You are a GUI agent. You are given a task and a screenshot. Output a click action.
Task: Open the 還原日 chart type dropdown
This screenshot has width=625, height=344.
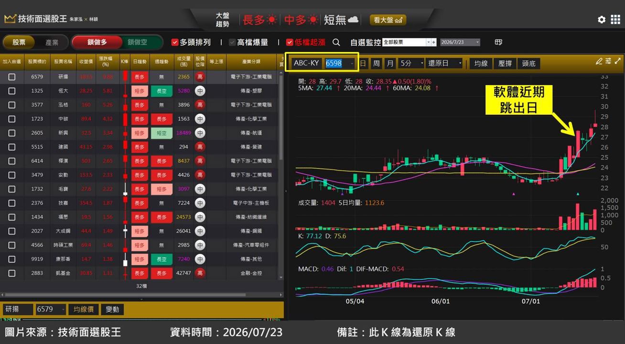click(460, 63)
